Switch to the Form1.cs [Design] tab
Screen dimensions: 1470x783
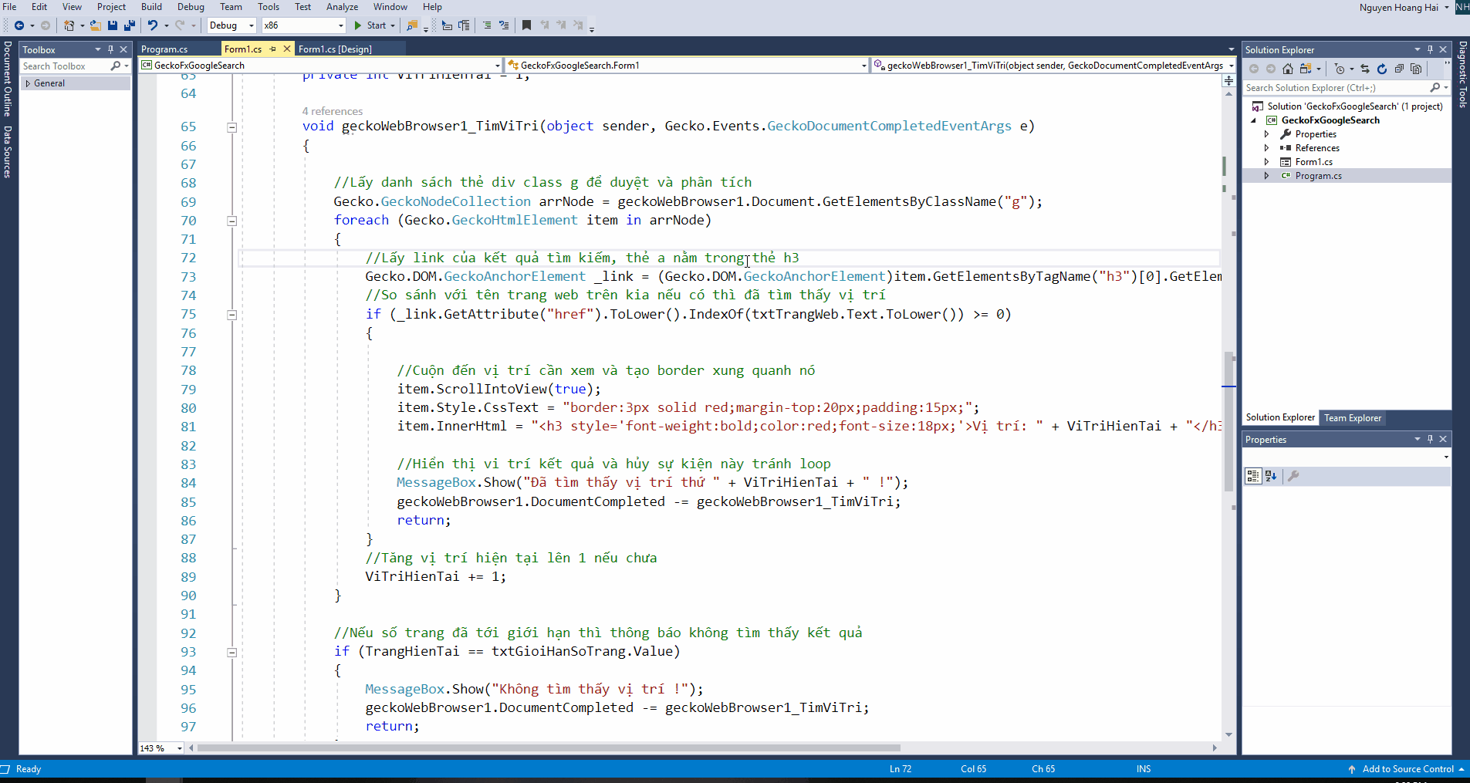(335, 49)
